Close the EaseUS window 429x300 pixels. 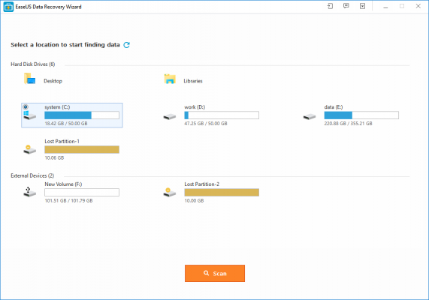coord(418,6)
